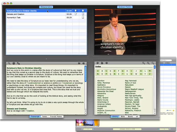
Task: Click the globe icon in transcript toolbar
Action: (x=14, y=63)
